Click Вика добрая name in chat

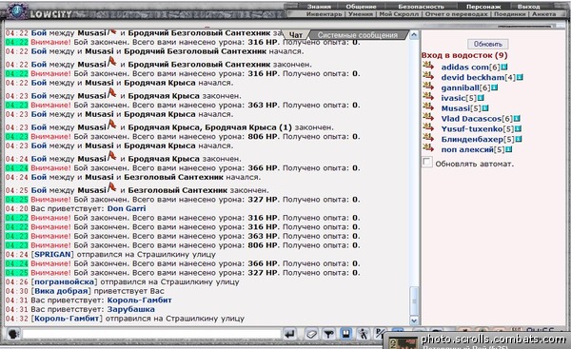click(61, 291)
